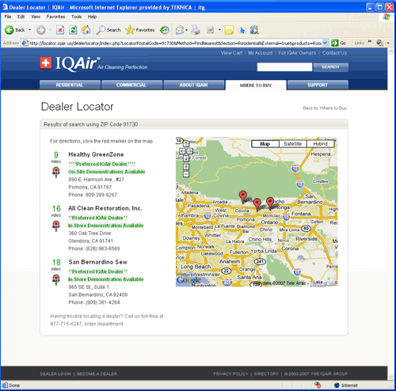
Task: Click the Healthy GreenZone dealer name
Action: (x=96, y=154)
